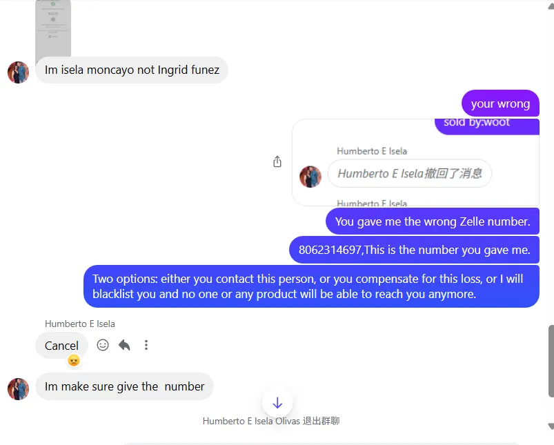Click avatar next to 'Im make sure' message
This screenshot has height=445, width=554.
(18, 389)
